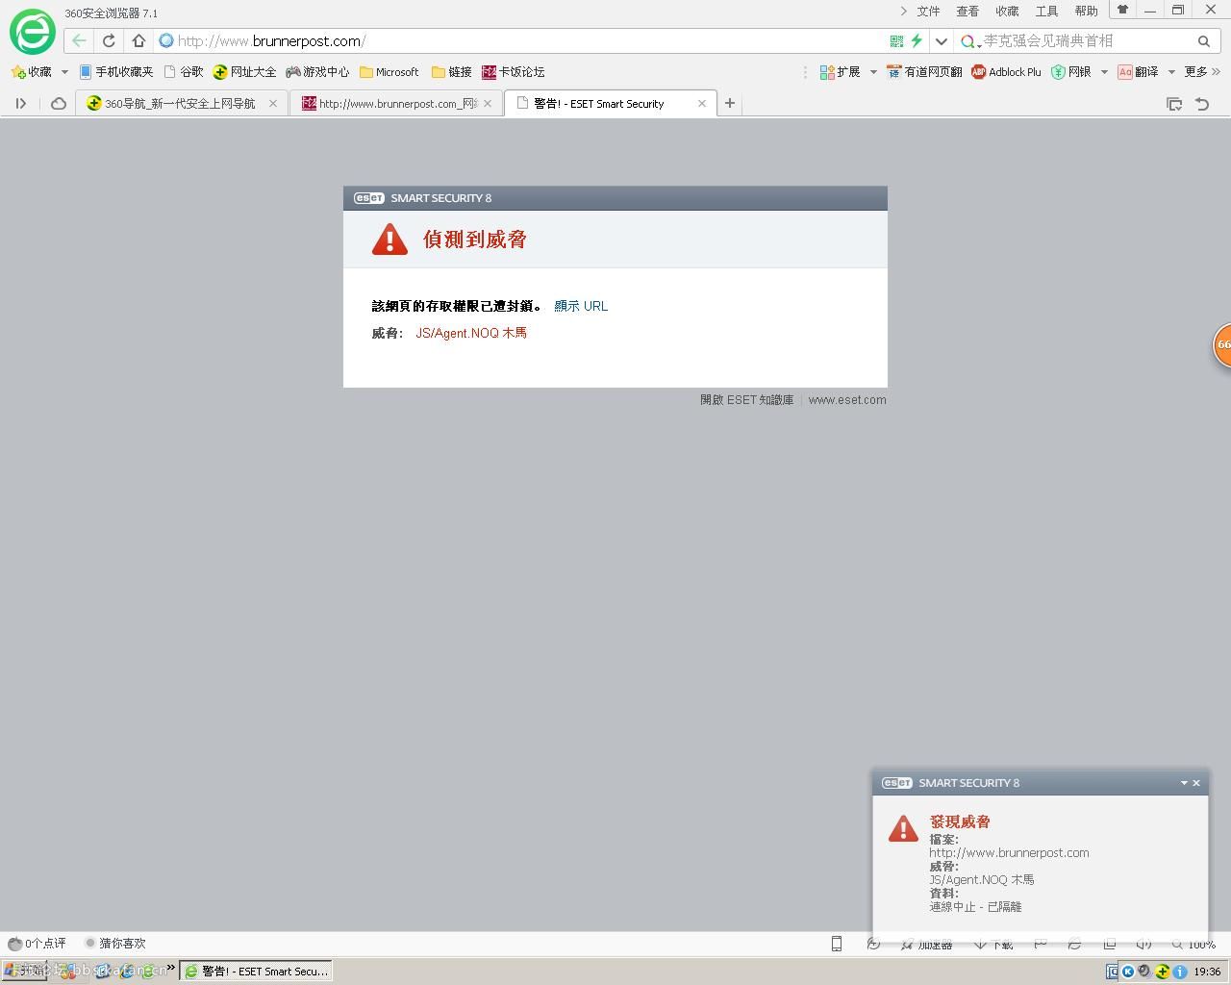Close the 360导航 tab

click(273, 104)
